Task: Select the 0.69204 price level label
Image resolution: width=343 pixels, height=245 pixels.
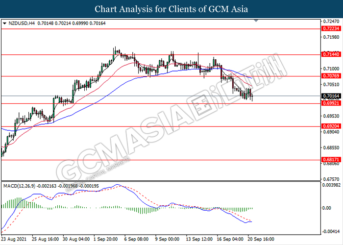Action: click(331, 126)
